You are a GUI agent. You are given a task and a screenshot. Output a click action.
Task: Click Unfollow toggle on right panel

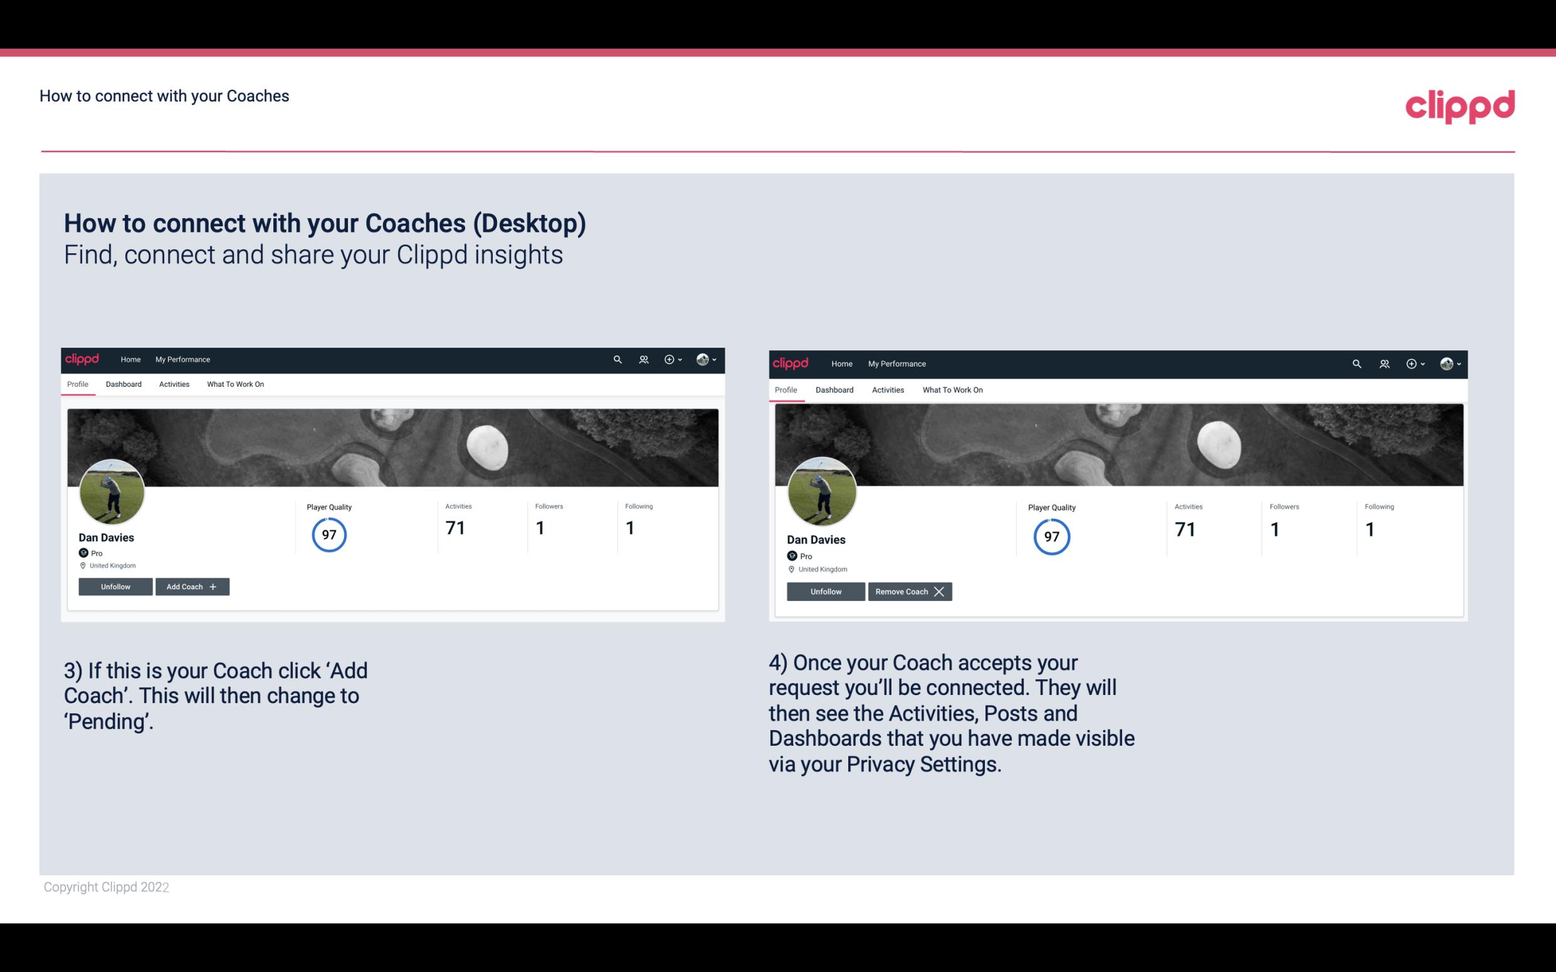point(826,591)
